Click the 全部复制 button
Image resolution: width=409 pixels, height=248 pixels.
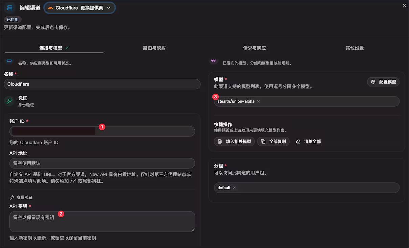[x=273, y=142]
